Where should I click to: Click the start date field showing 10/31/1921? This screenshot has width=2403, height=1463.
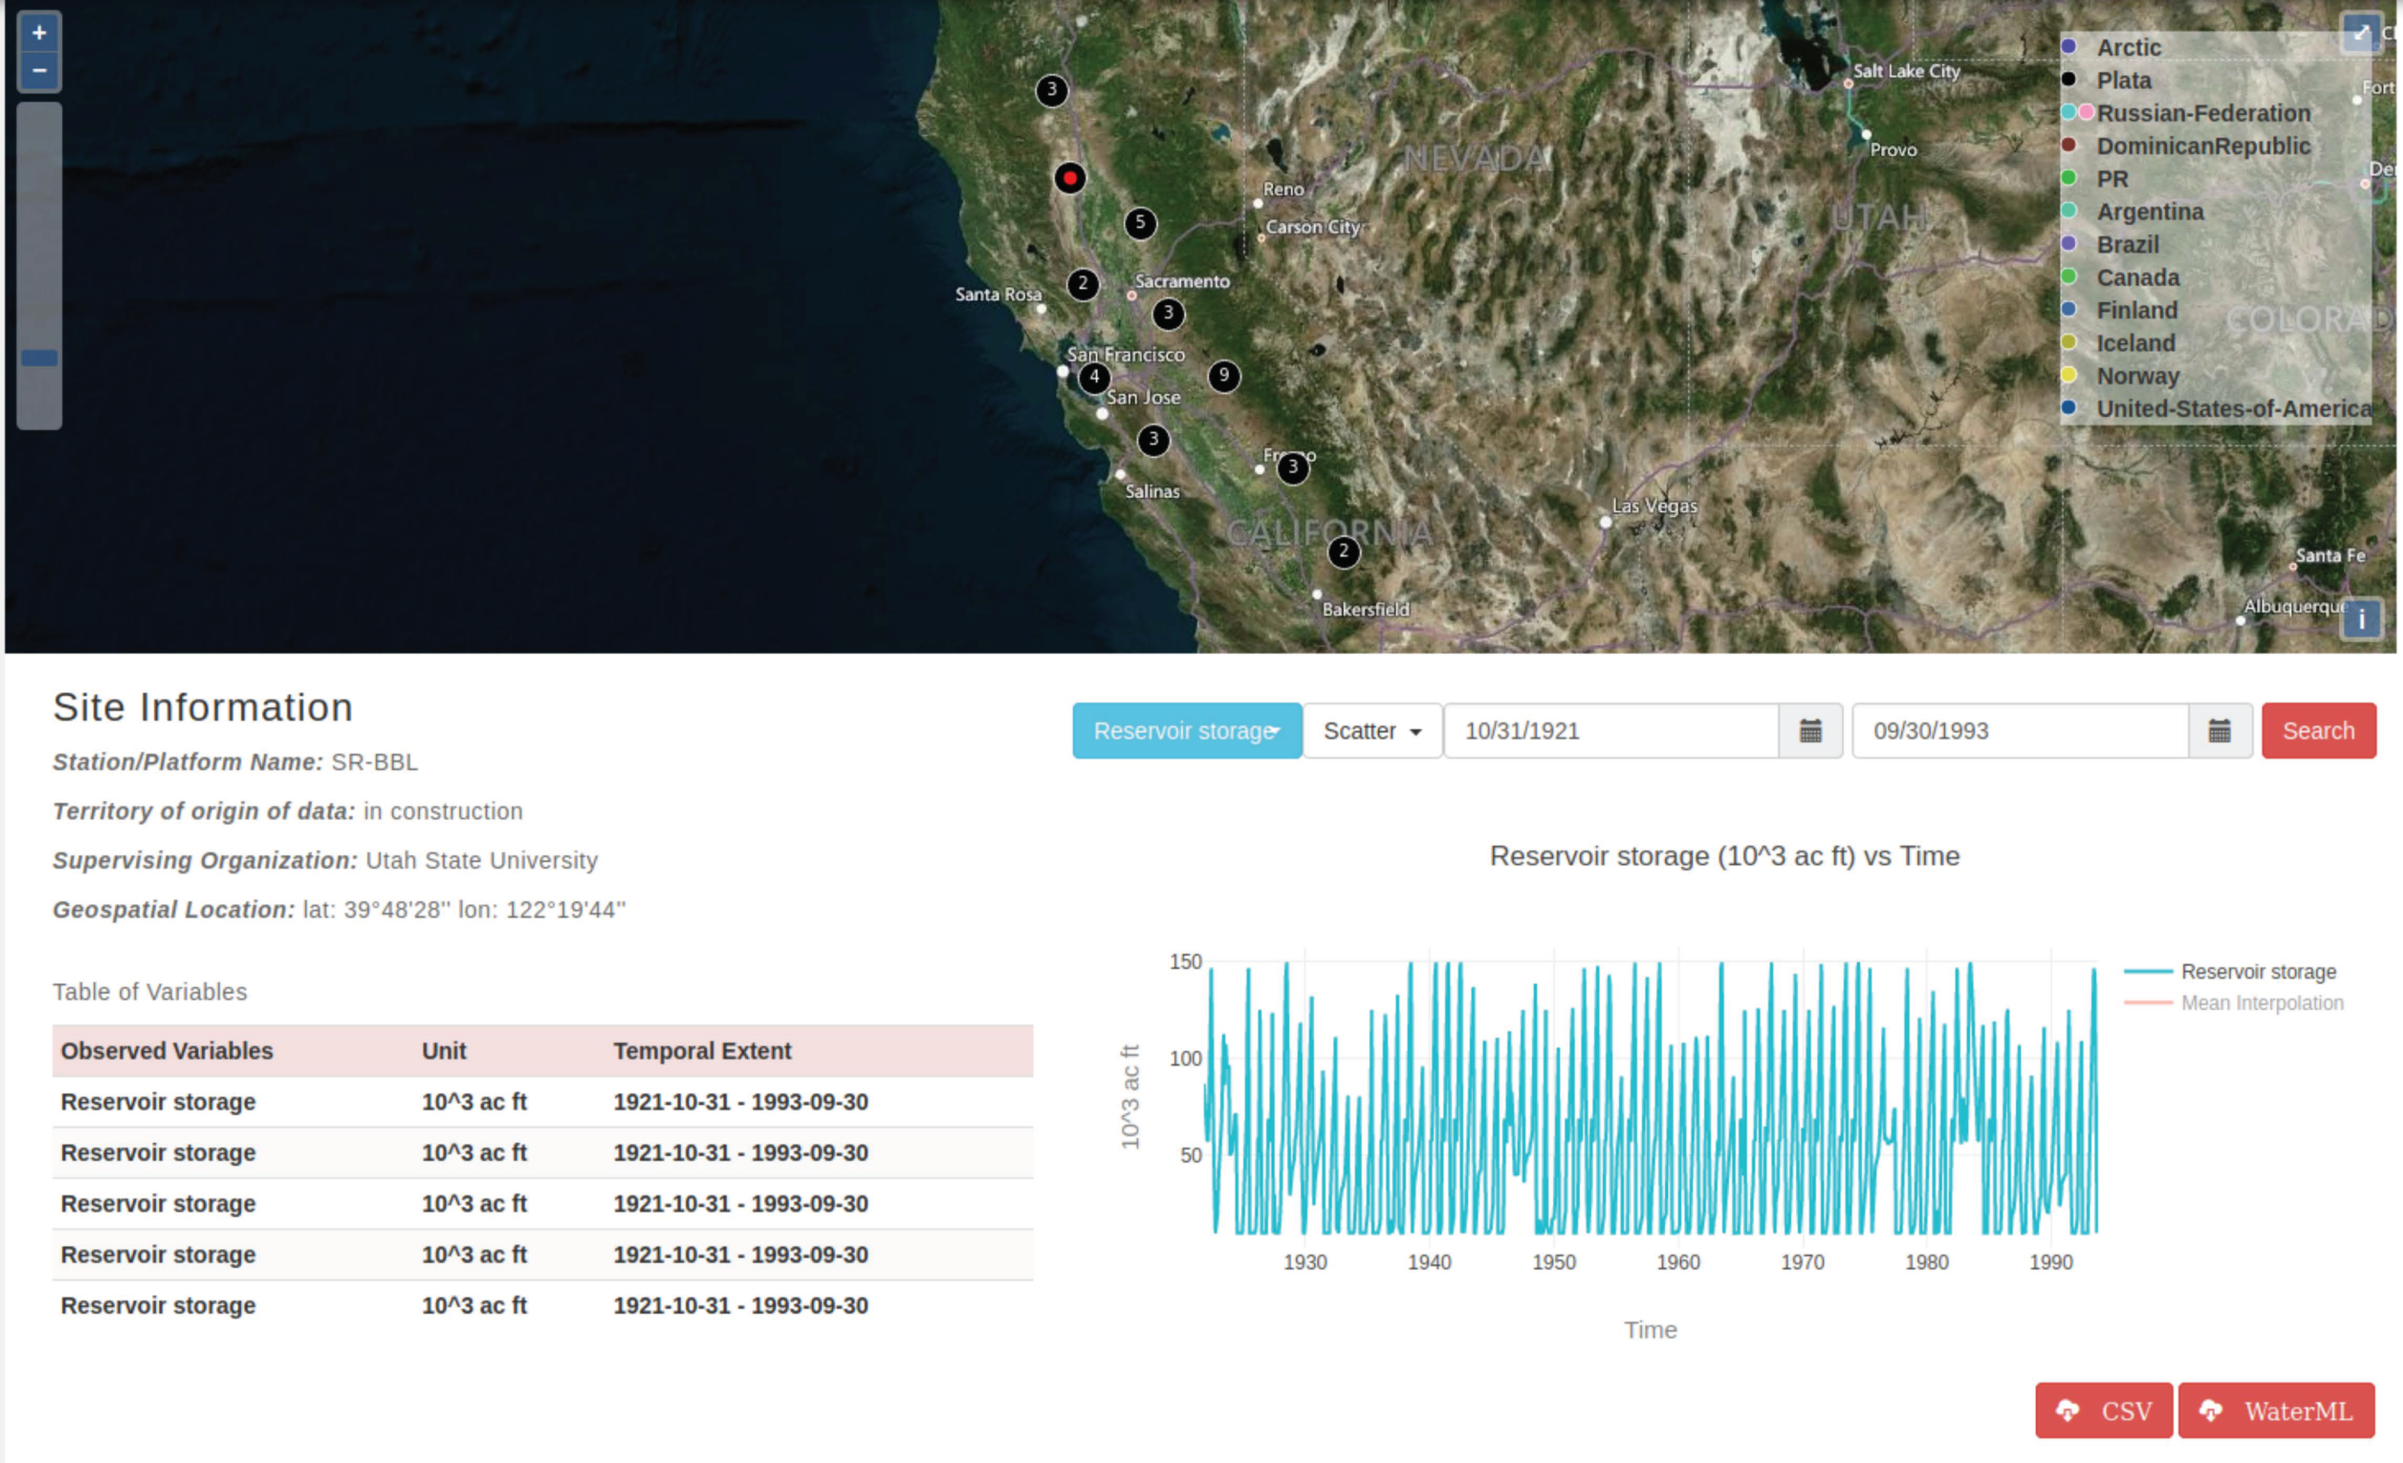1610,731
